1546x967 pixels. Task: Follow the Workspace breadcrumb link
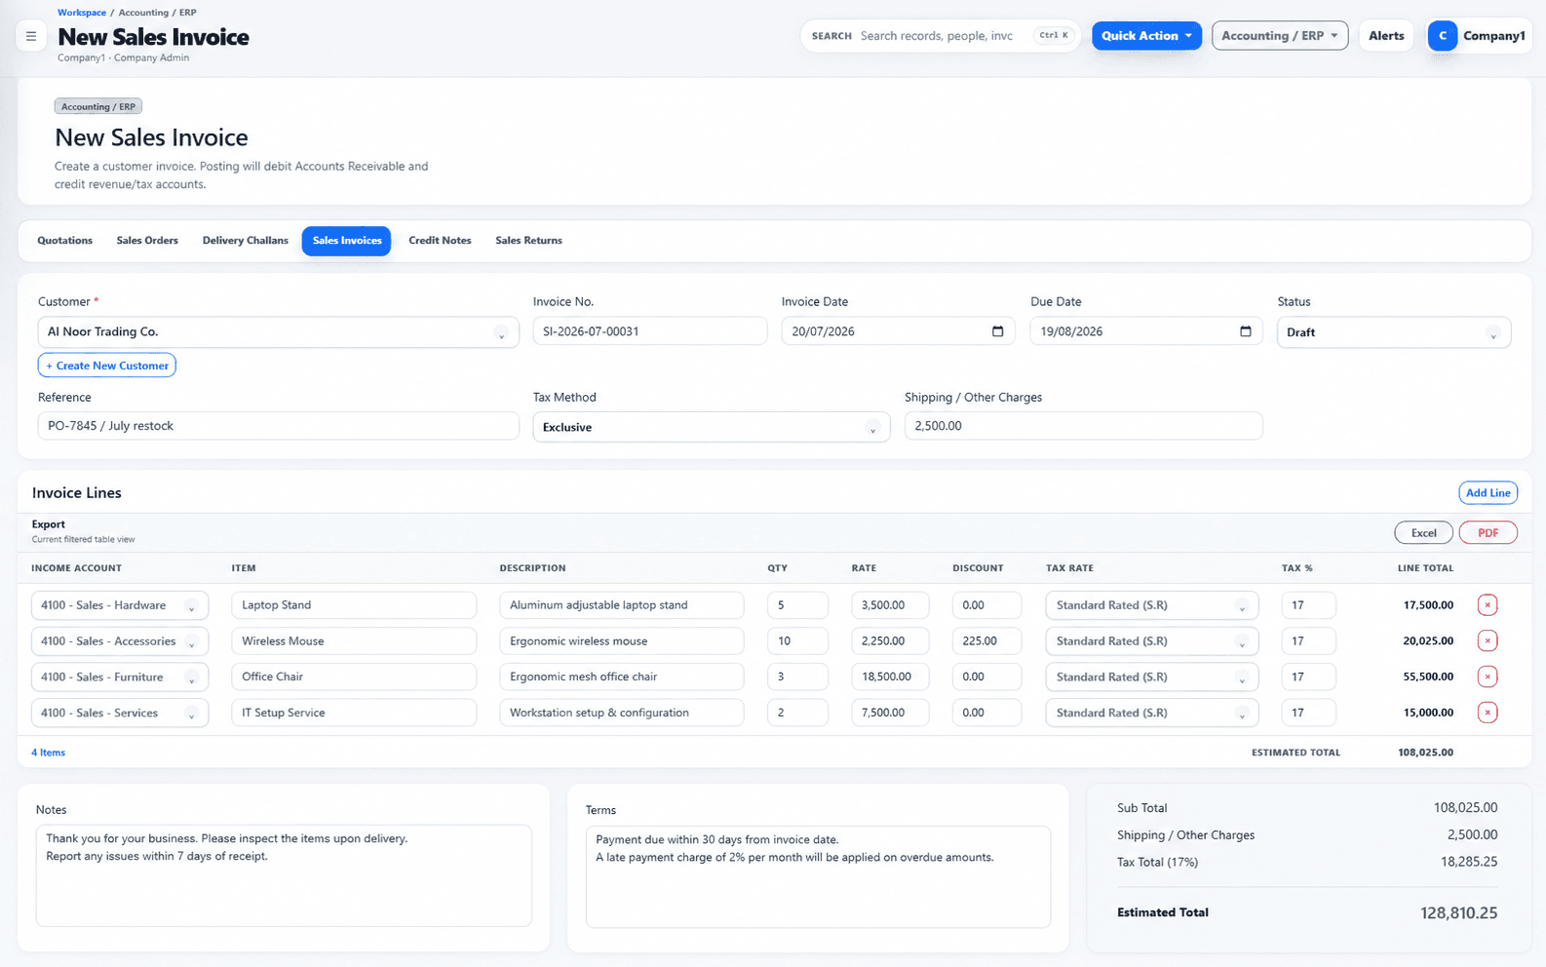pyautogui.click(x=82, y=13)
